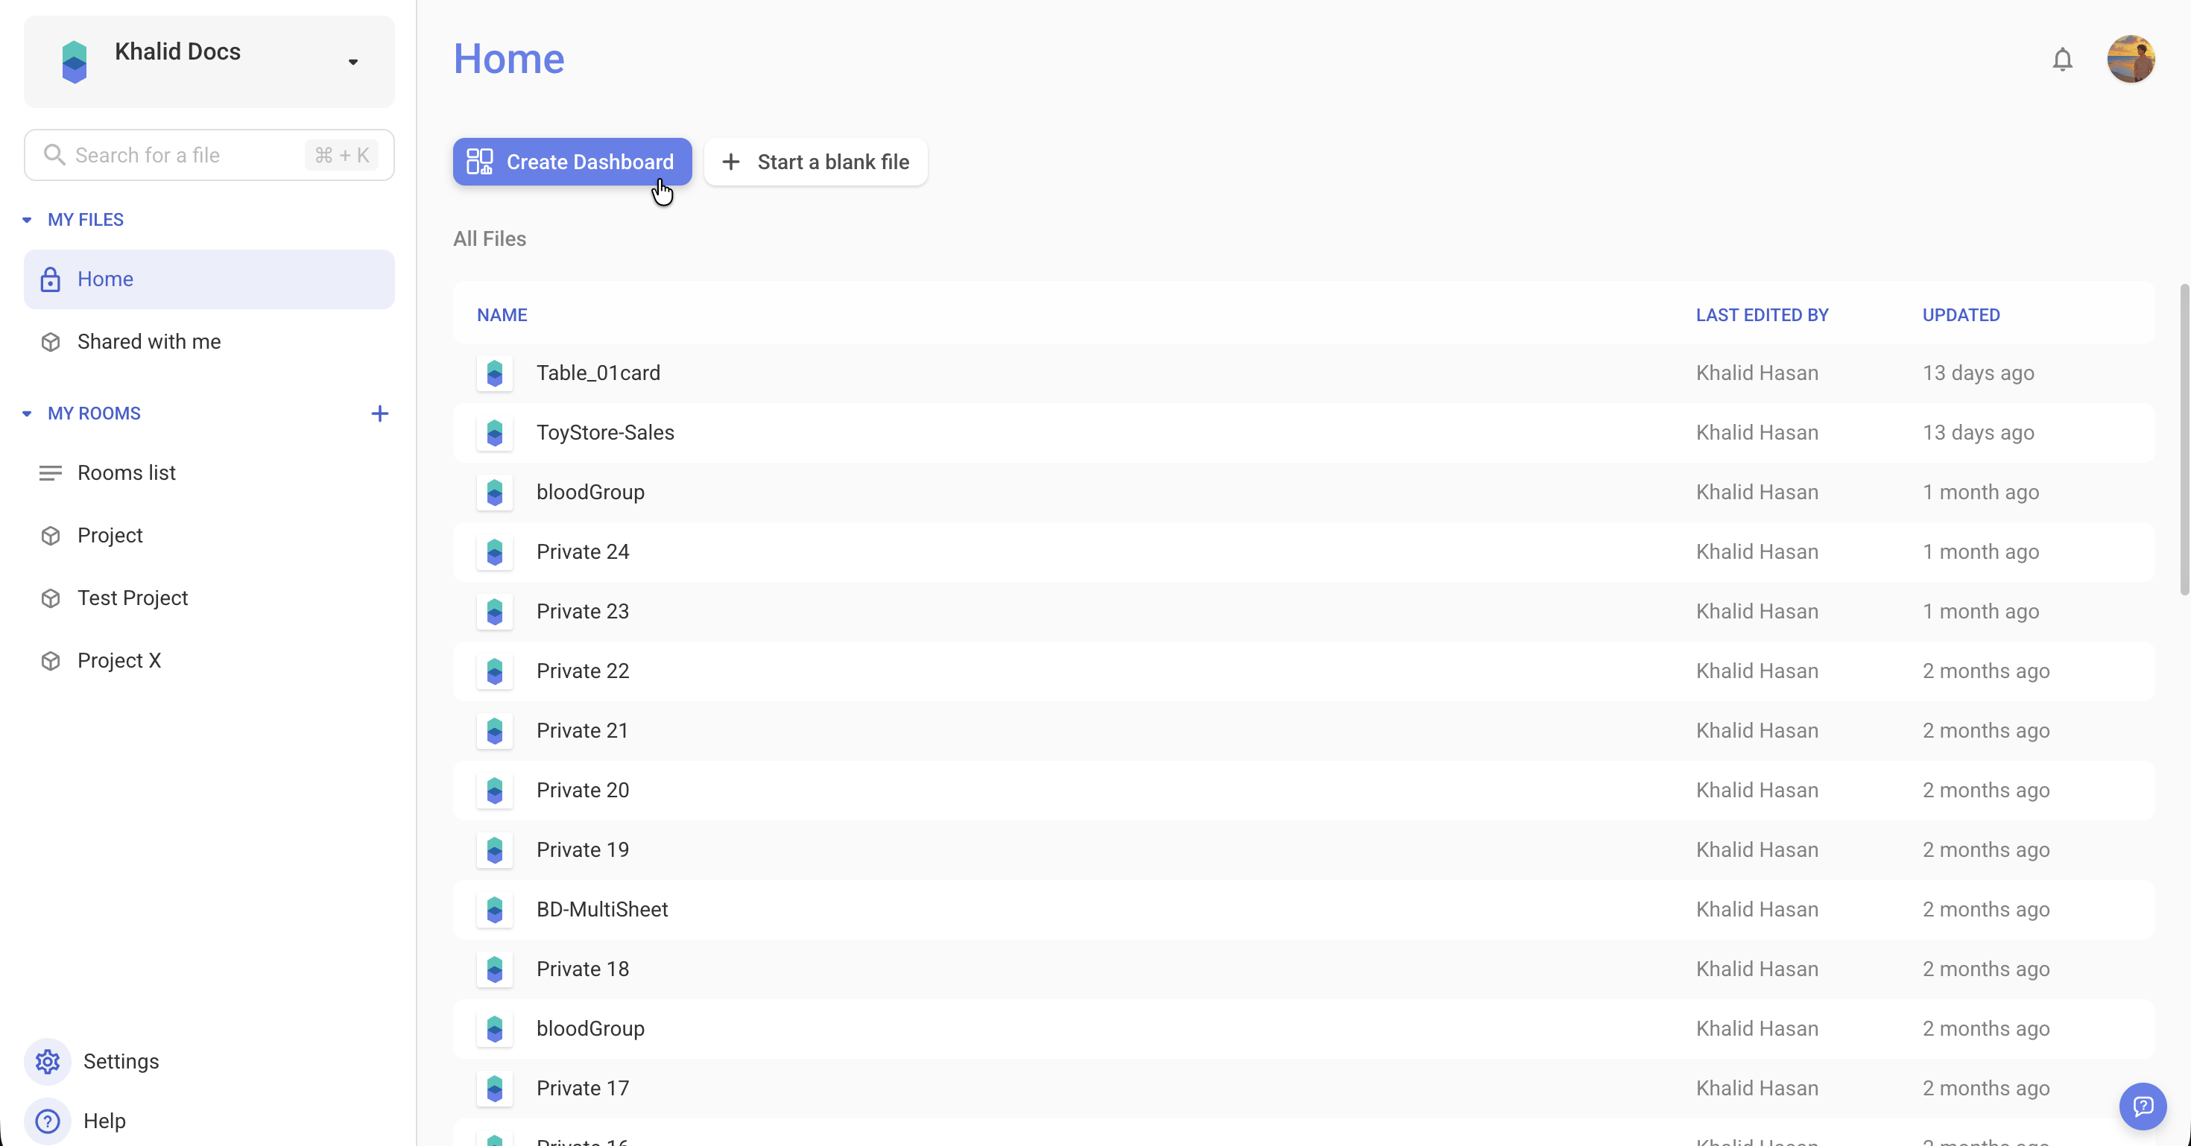This screenshot has height=1146, width=2191.
Task: Open the notifications bell
Action: (2062, 60)
